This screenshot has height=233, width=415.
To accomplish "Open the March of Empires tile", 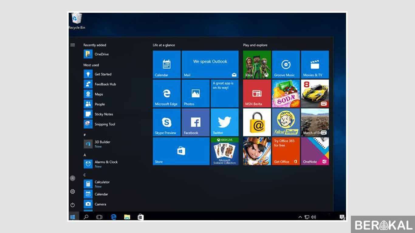I will [x=315, y=122].
